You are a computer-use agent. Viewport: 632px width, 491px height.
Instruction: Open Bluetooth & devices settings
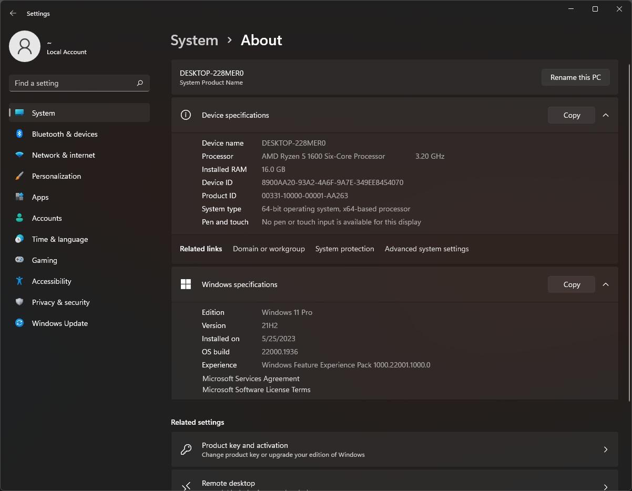point(79,134)
